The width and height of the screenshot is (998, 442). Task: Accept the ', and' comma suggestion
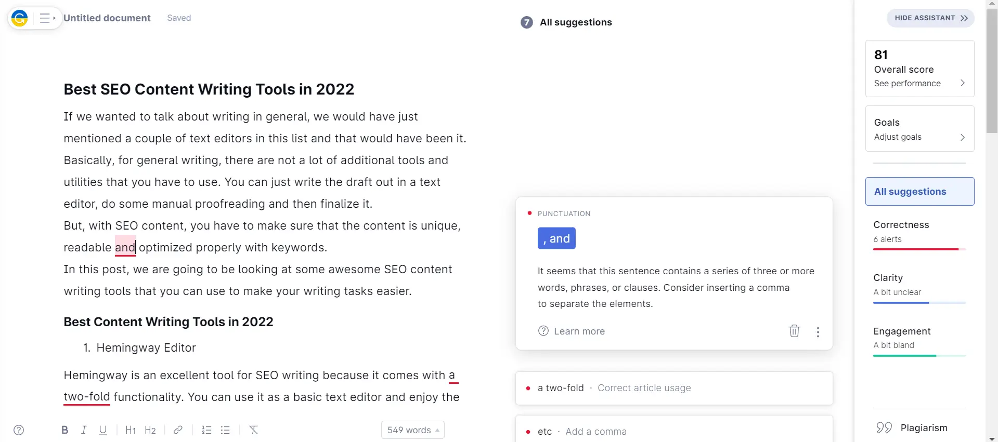click(556, 238)
